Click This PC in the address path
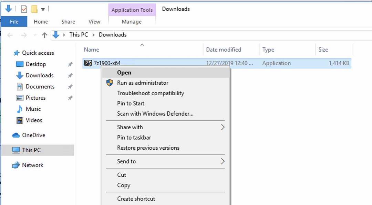The width and height of the screenshot is (372, 205). coord(79,35)
